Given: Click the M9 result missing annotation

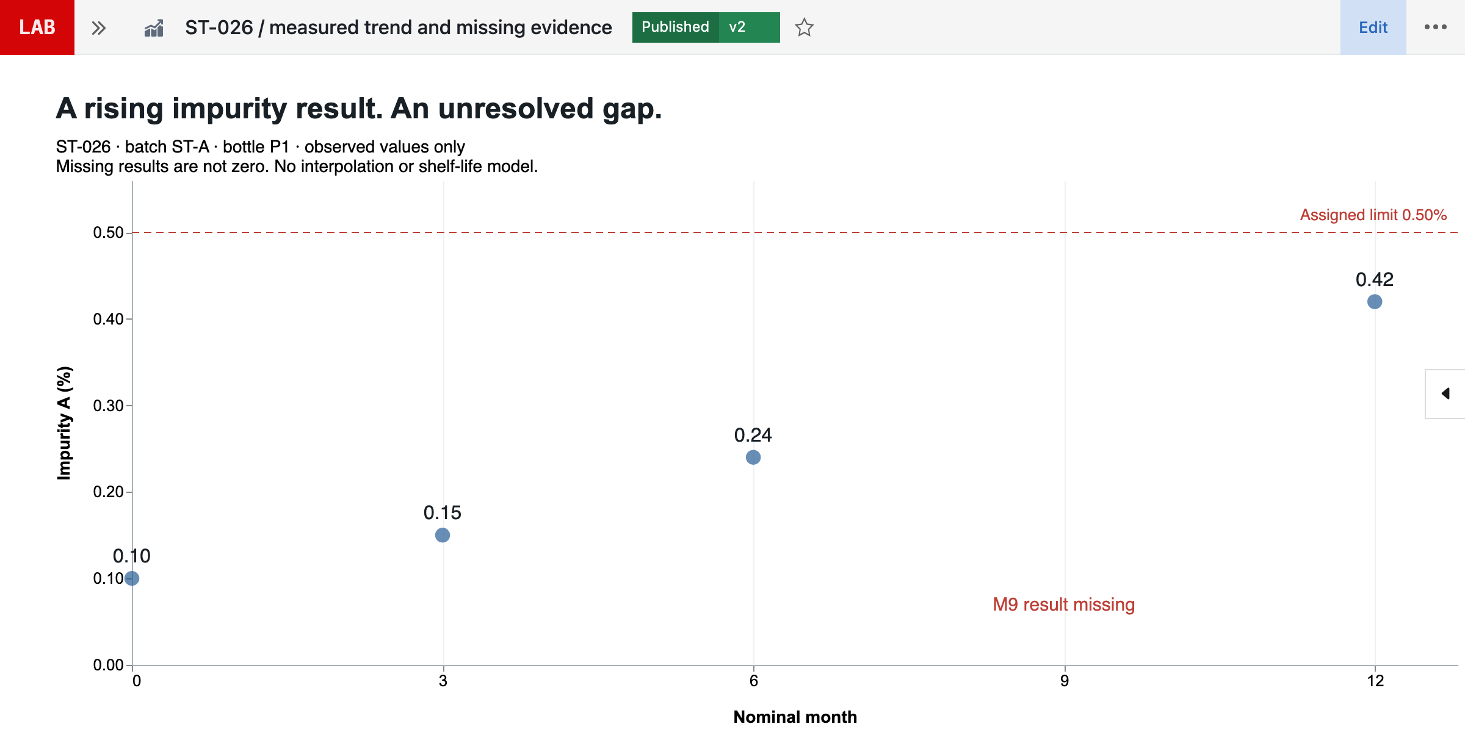Looking at the screenshot, I should click(1063, 605).
